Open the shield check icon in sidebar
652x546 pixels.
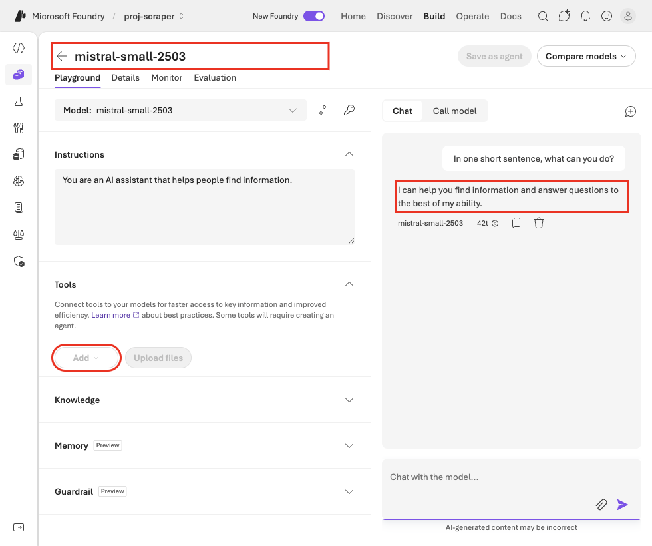pos(19,261)
